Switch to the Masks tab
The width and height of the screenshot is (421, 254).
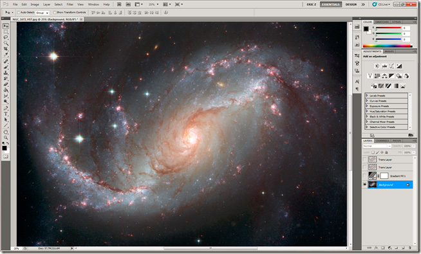pos(389,51)
